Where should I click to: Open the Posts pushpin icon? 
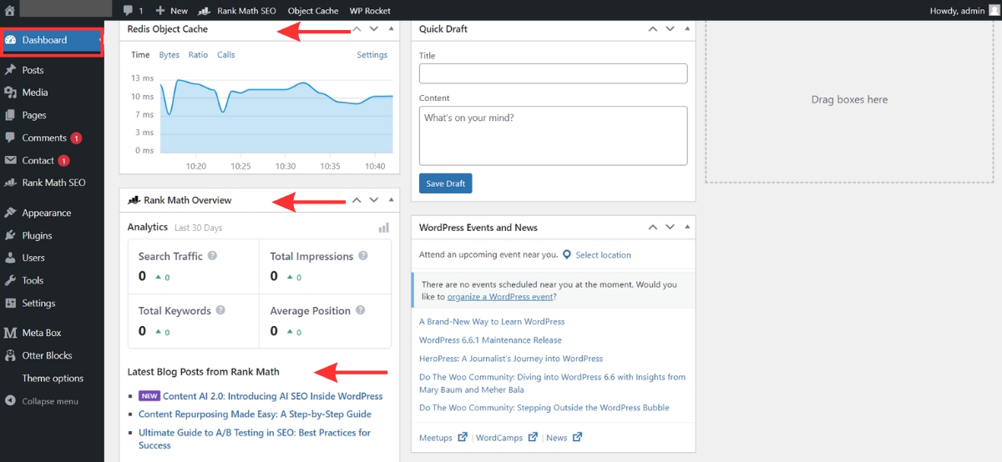(10, 70)
